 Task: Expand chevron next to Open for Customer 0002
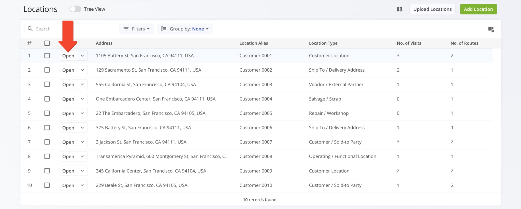tap(82, 70)
